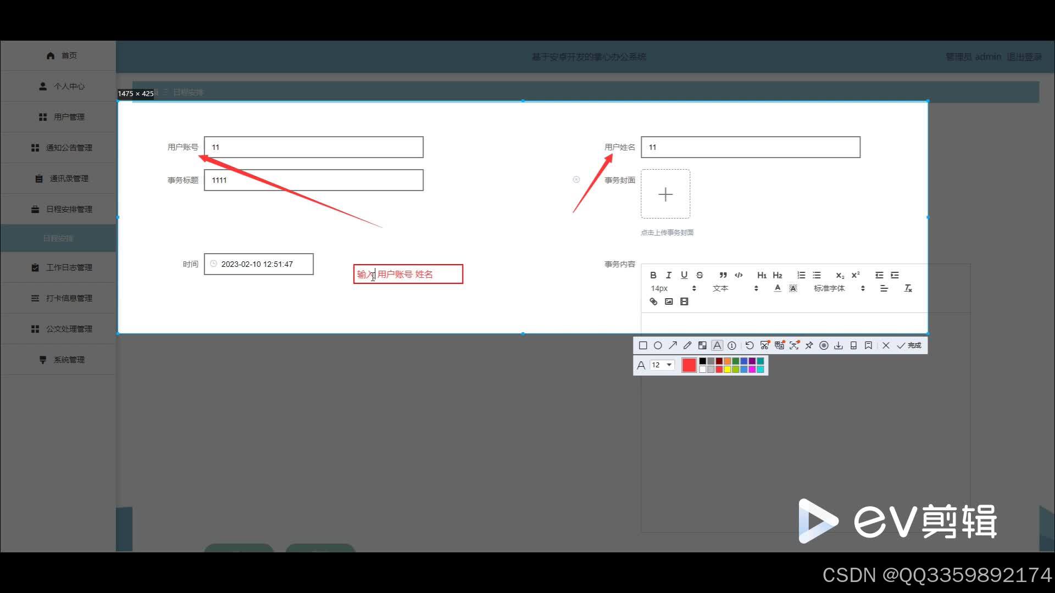Expand 打卡信息管理 in the sidebar
1055x593 pixels.
[58, 298]
